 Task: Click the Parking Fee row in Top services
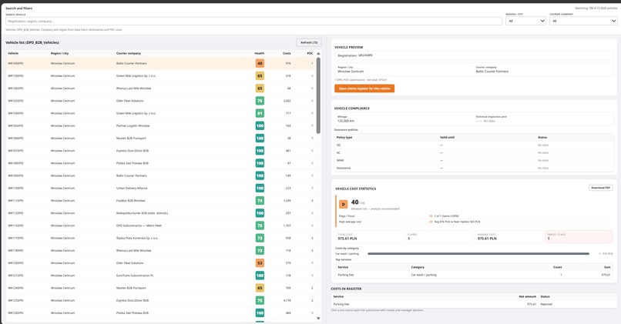(474, 275)
